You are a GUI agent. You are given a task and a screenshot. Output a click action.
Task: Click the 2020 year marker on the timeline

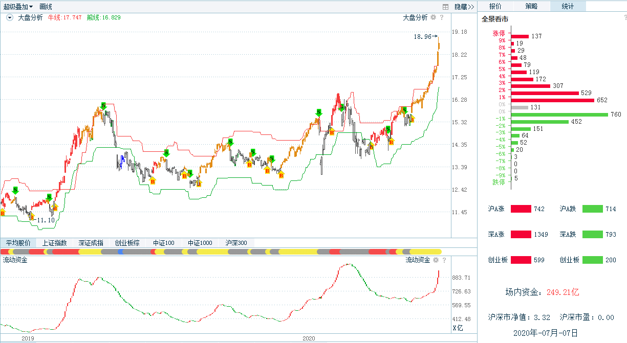309,338
